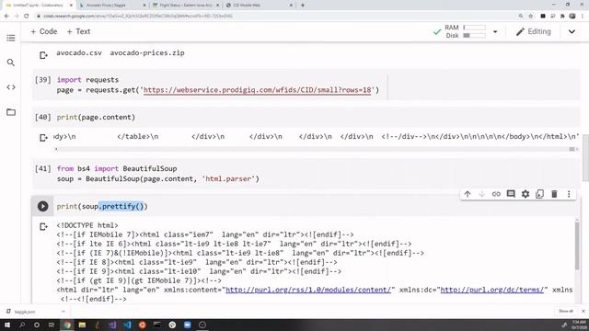Open the Editing mode dropdown
Viewport: 589px width, 331px height.
(534, 32)
